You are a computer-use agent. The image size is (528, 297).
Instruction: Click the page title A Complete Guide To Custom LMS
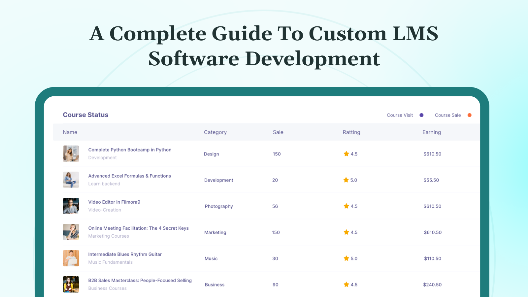[264, 34]
